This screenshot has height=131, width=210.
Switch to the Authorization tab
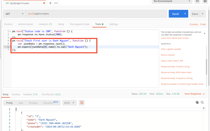coord(25,24)
